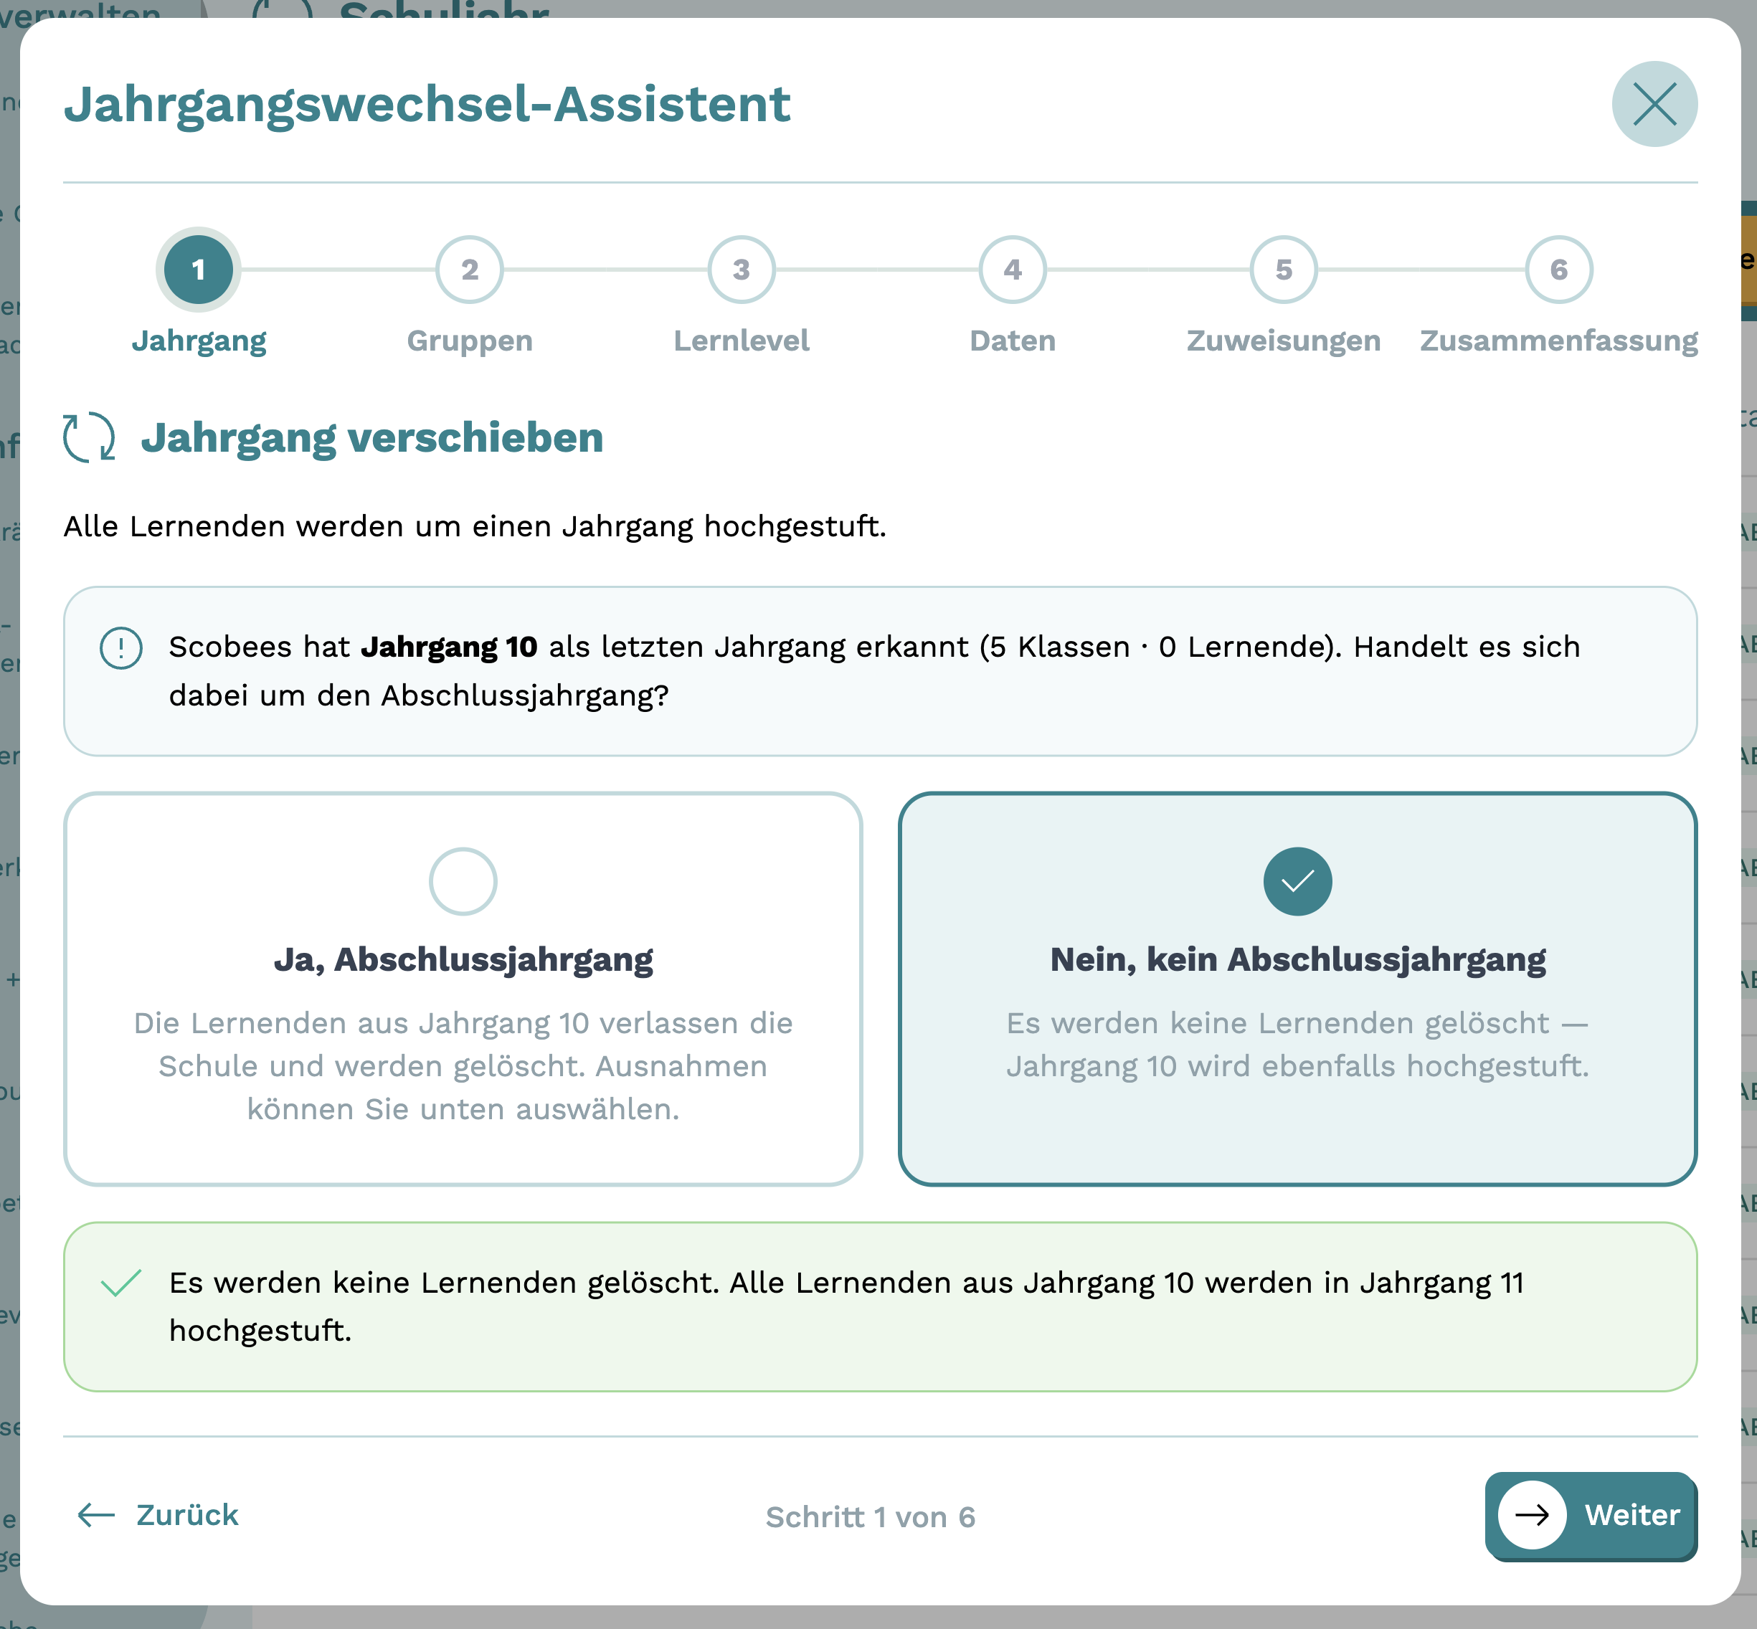This screenshot has height=1629, width=1757.
Task: Choose the Ja, Abschlussjahrgang card
Action: (463, 989)
